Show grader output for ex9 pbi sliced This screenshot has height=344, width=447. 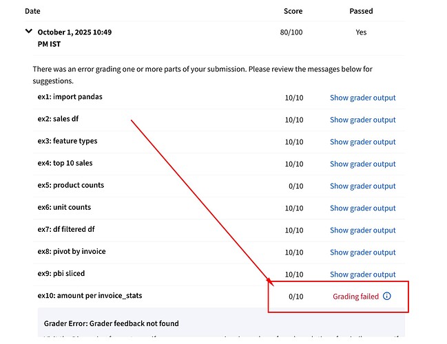[x=362, y=275]
